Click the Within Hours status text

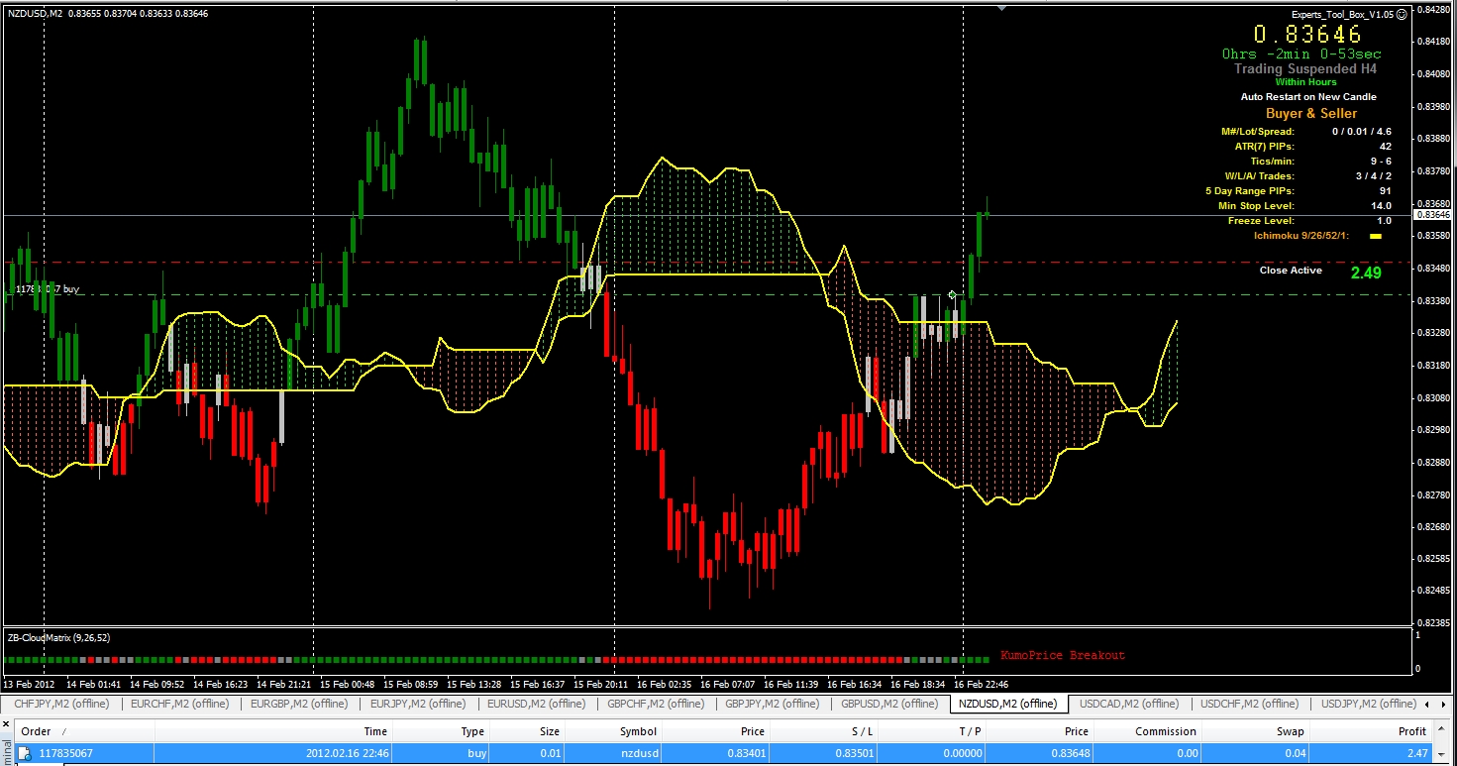[x=1305, y=82]
